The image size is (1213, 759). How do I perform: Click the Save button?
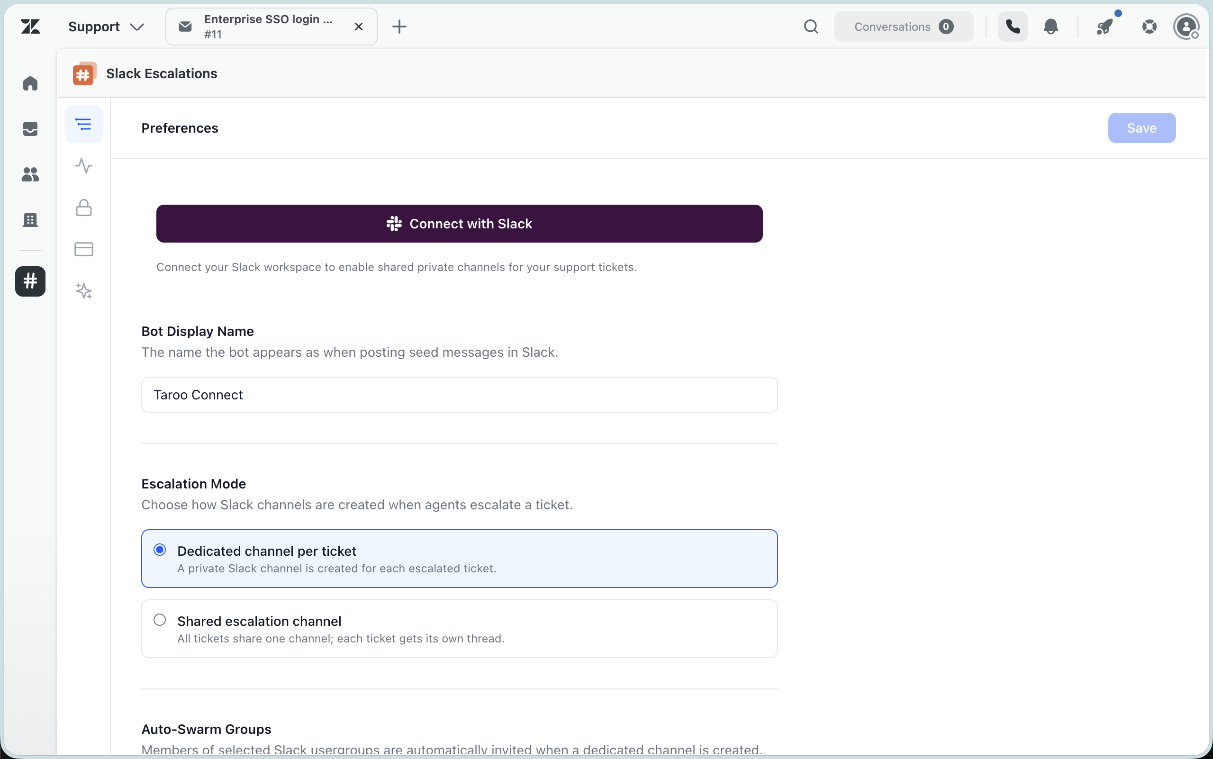1142,128
